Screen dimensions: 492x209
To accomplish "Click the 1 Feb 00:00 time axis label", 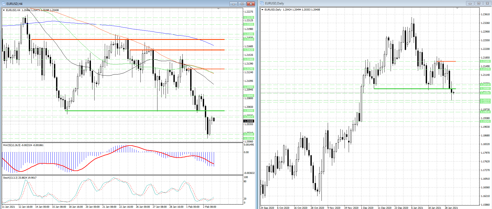I will [193, 207].
